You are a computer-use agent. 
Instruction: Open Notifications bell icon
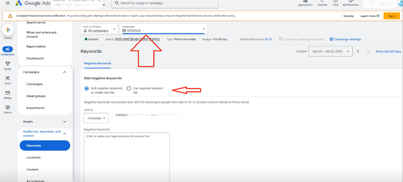[x=351, y=1]
